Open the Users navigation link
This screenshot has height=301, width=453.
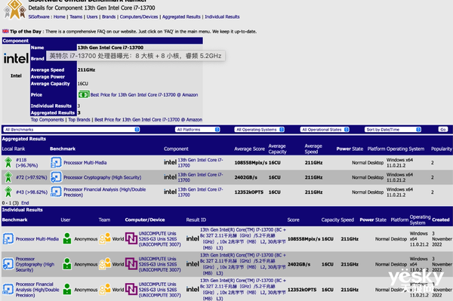tap(92, 17)
